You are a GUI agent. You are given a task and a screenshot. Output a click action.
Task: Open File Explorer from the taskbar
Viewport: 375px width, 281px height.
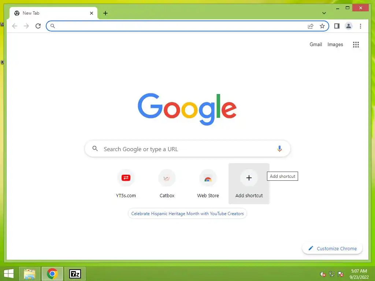pos(29,274)
